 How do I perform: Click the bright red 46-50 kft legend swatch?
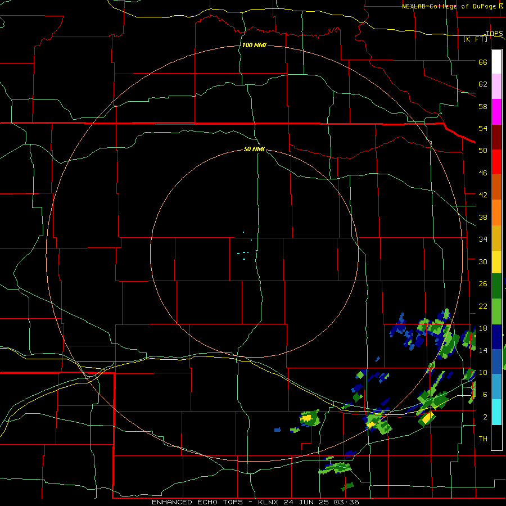coord(496,162)
